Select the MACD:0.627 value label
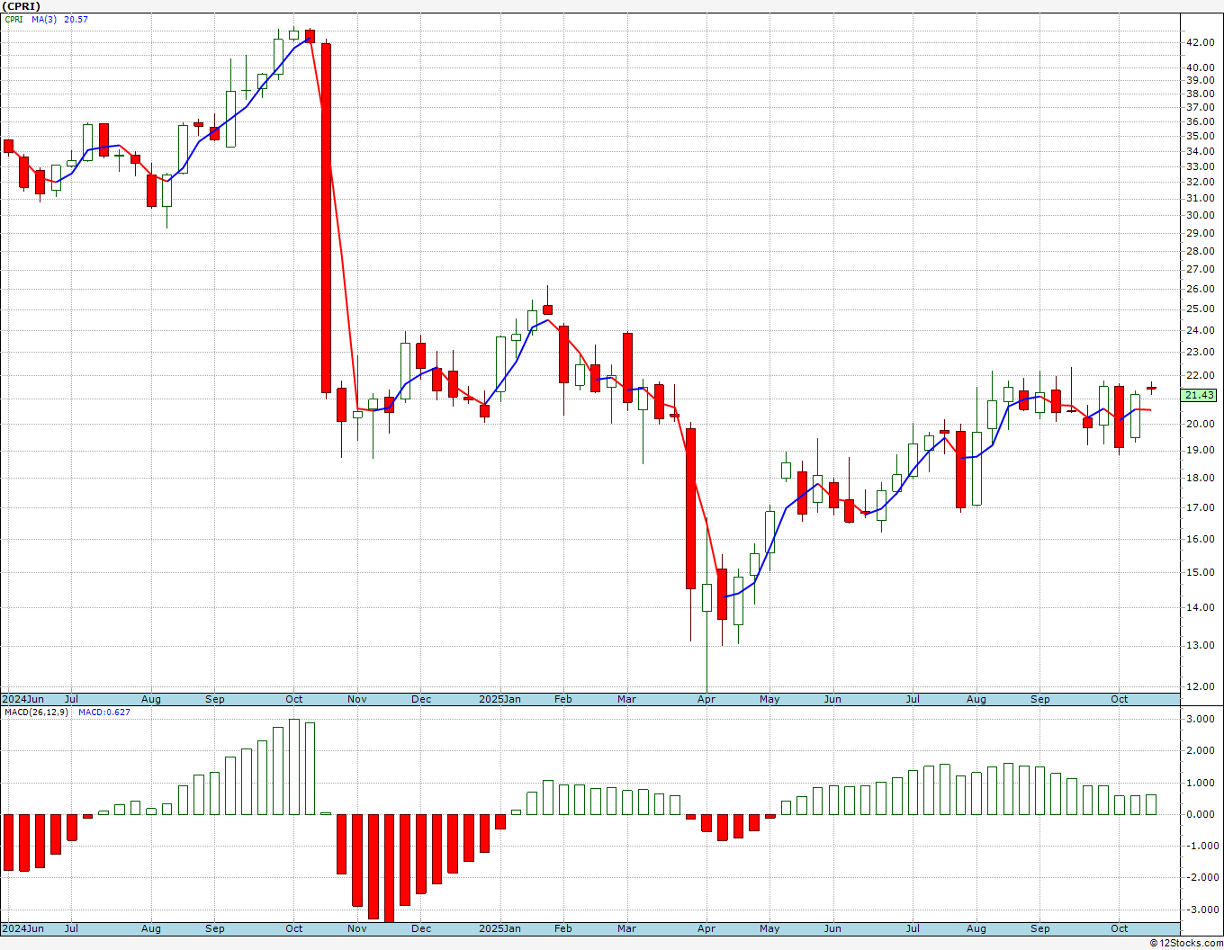This screenshot has width=1224, height=950. pos(104,712)
